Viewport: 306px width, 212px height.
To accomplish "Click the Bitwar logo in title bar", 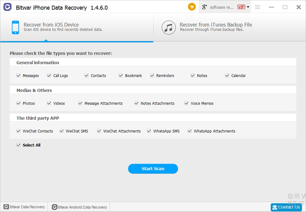I will click(7, 7).
